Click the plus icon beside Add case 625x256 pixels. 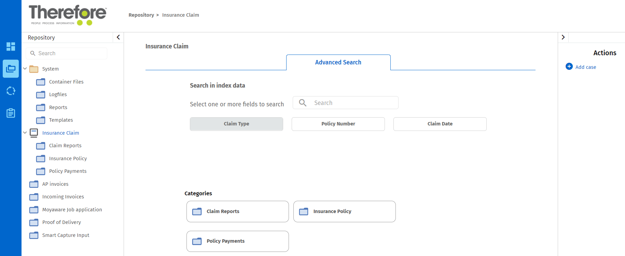click(x=569, y=66)
